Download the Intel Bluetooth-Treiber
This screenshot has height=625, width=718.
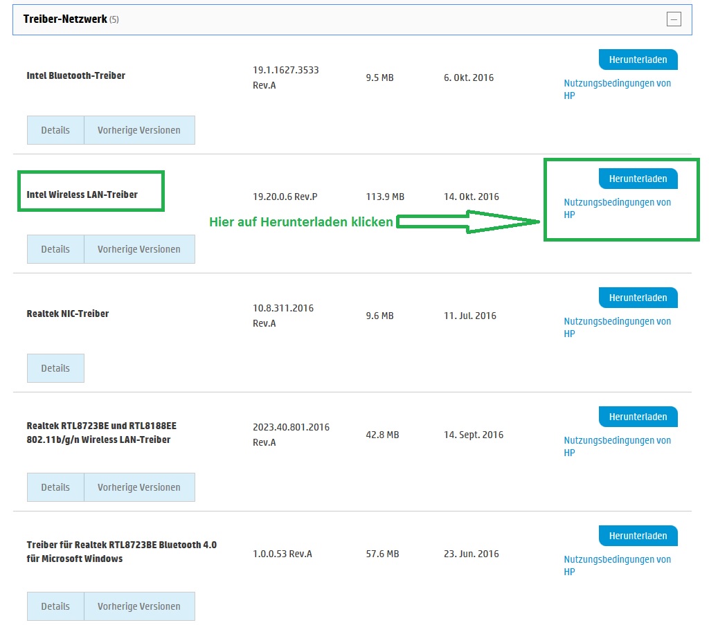coord(638,60)
